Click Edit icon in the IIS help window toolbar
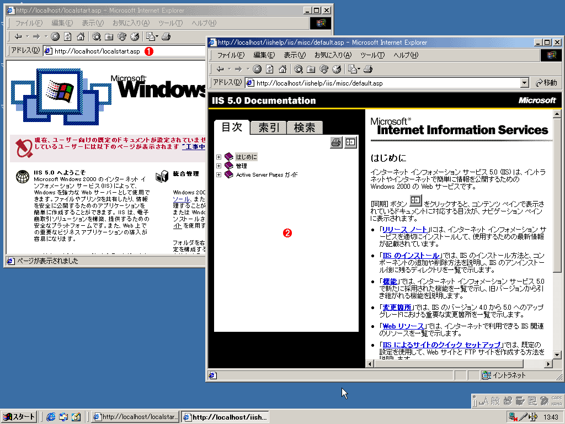Screen dimensions: 565x424 [353, 69]
